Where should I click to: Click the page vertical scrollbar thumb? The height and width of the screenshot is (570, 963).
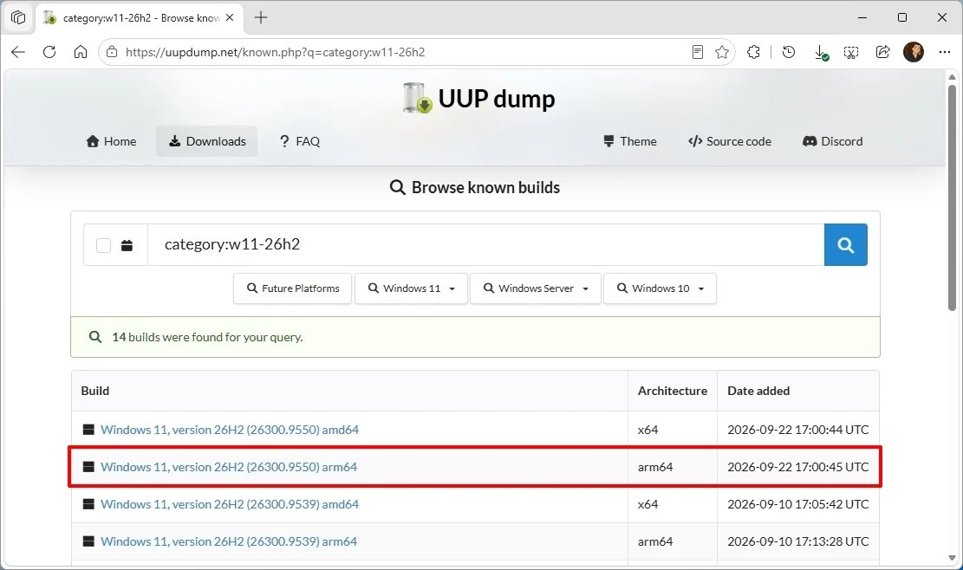tap(952, 198)
